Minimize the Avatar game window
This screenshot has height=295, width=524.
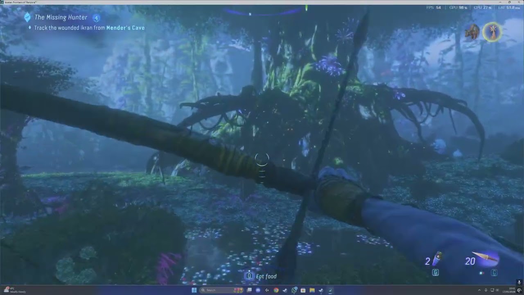pos(500,2)
